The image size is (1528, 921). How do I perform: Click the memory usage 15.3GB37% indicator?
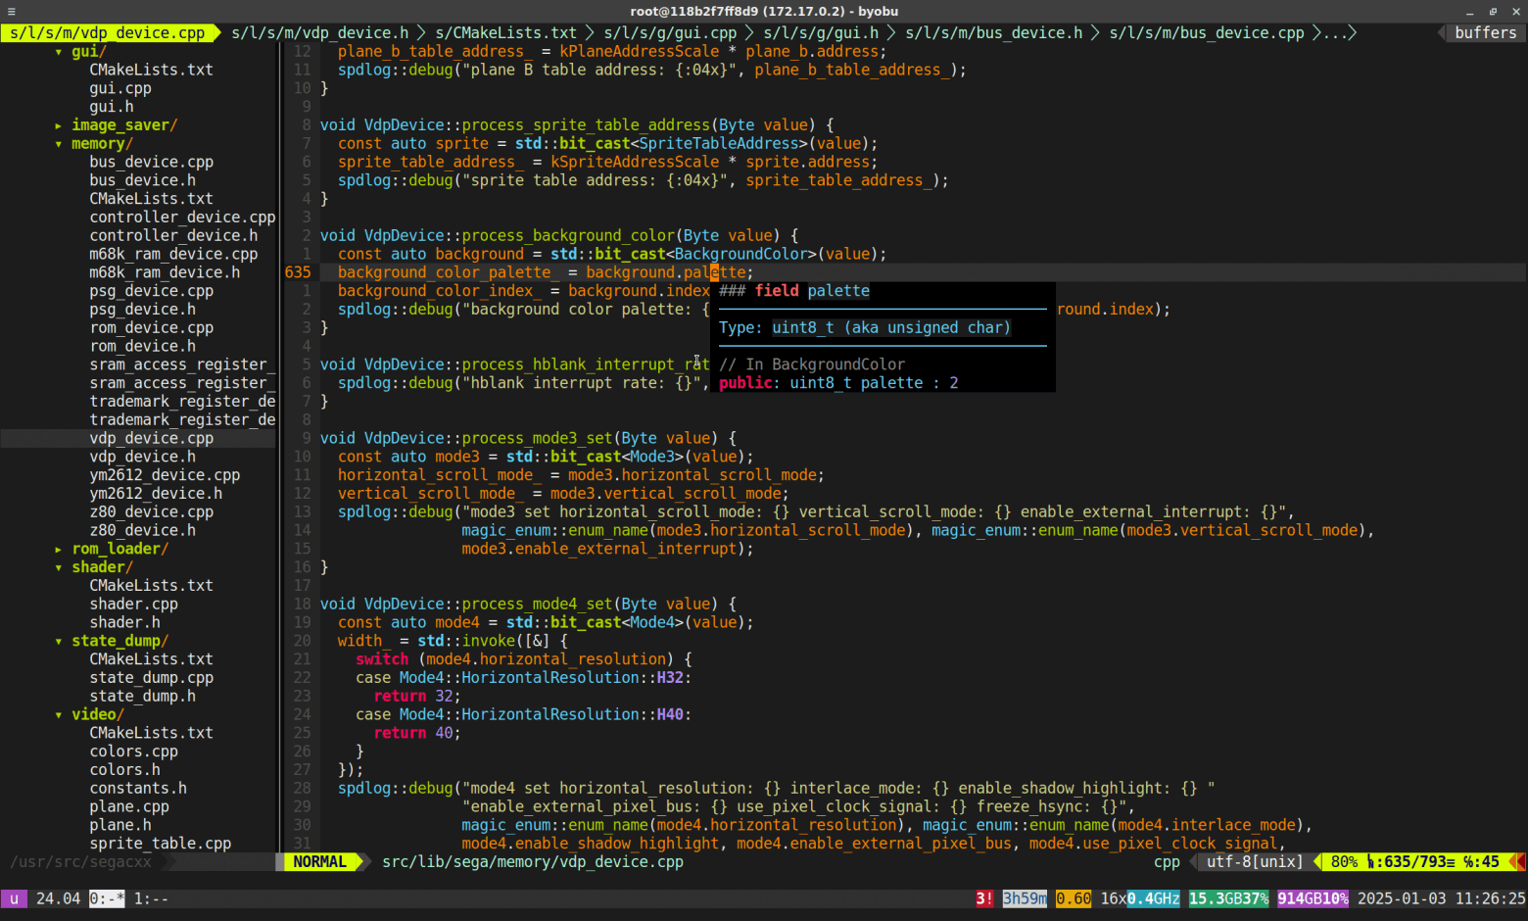tap(1228, 898)
